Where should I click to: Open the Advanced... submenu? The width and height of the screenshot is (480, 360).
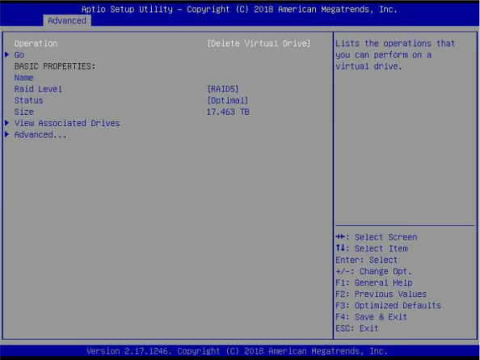pyautogui.click(x=40, y=134)
